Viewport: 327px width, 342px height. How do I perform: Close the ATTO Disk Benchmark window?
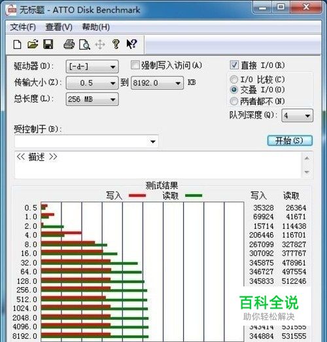[x=306, y=8]
